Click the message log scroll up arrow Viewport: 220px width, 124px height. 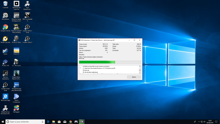click(x=140, y=66)
